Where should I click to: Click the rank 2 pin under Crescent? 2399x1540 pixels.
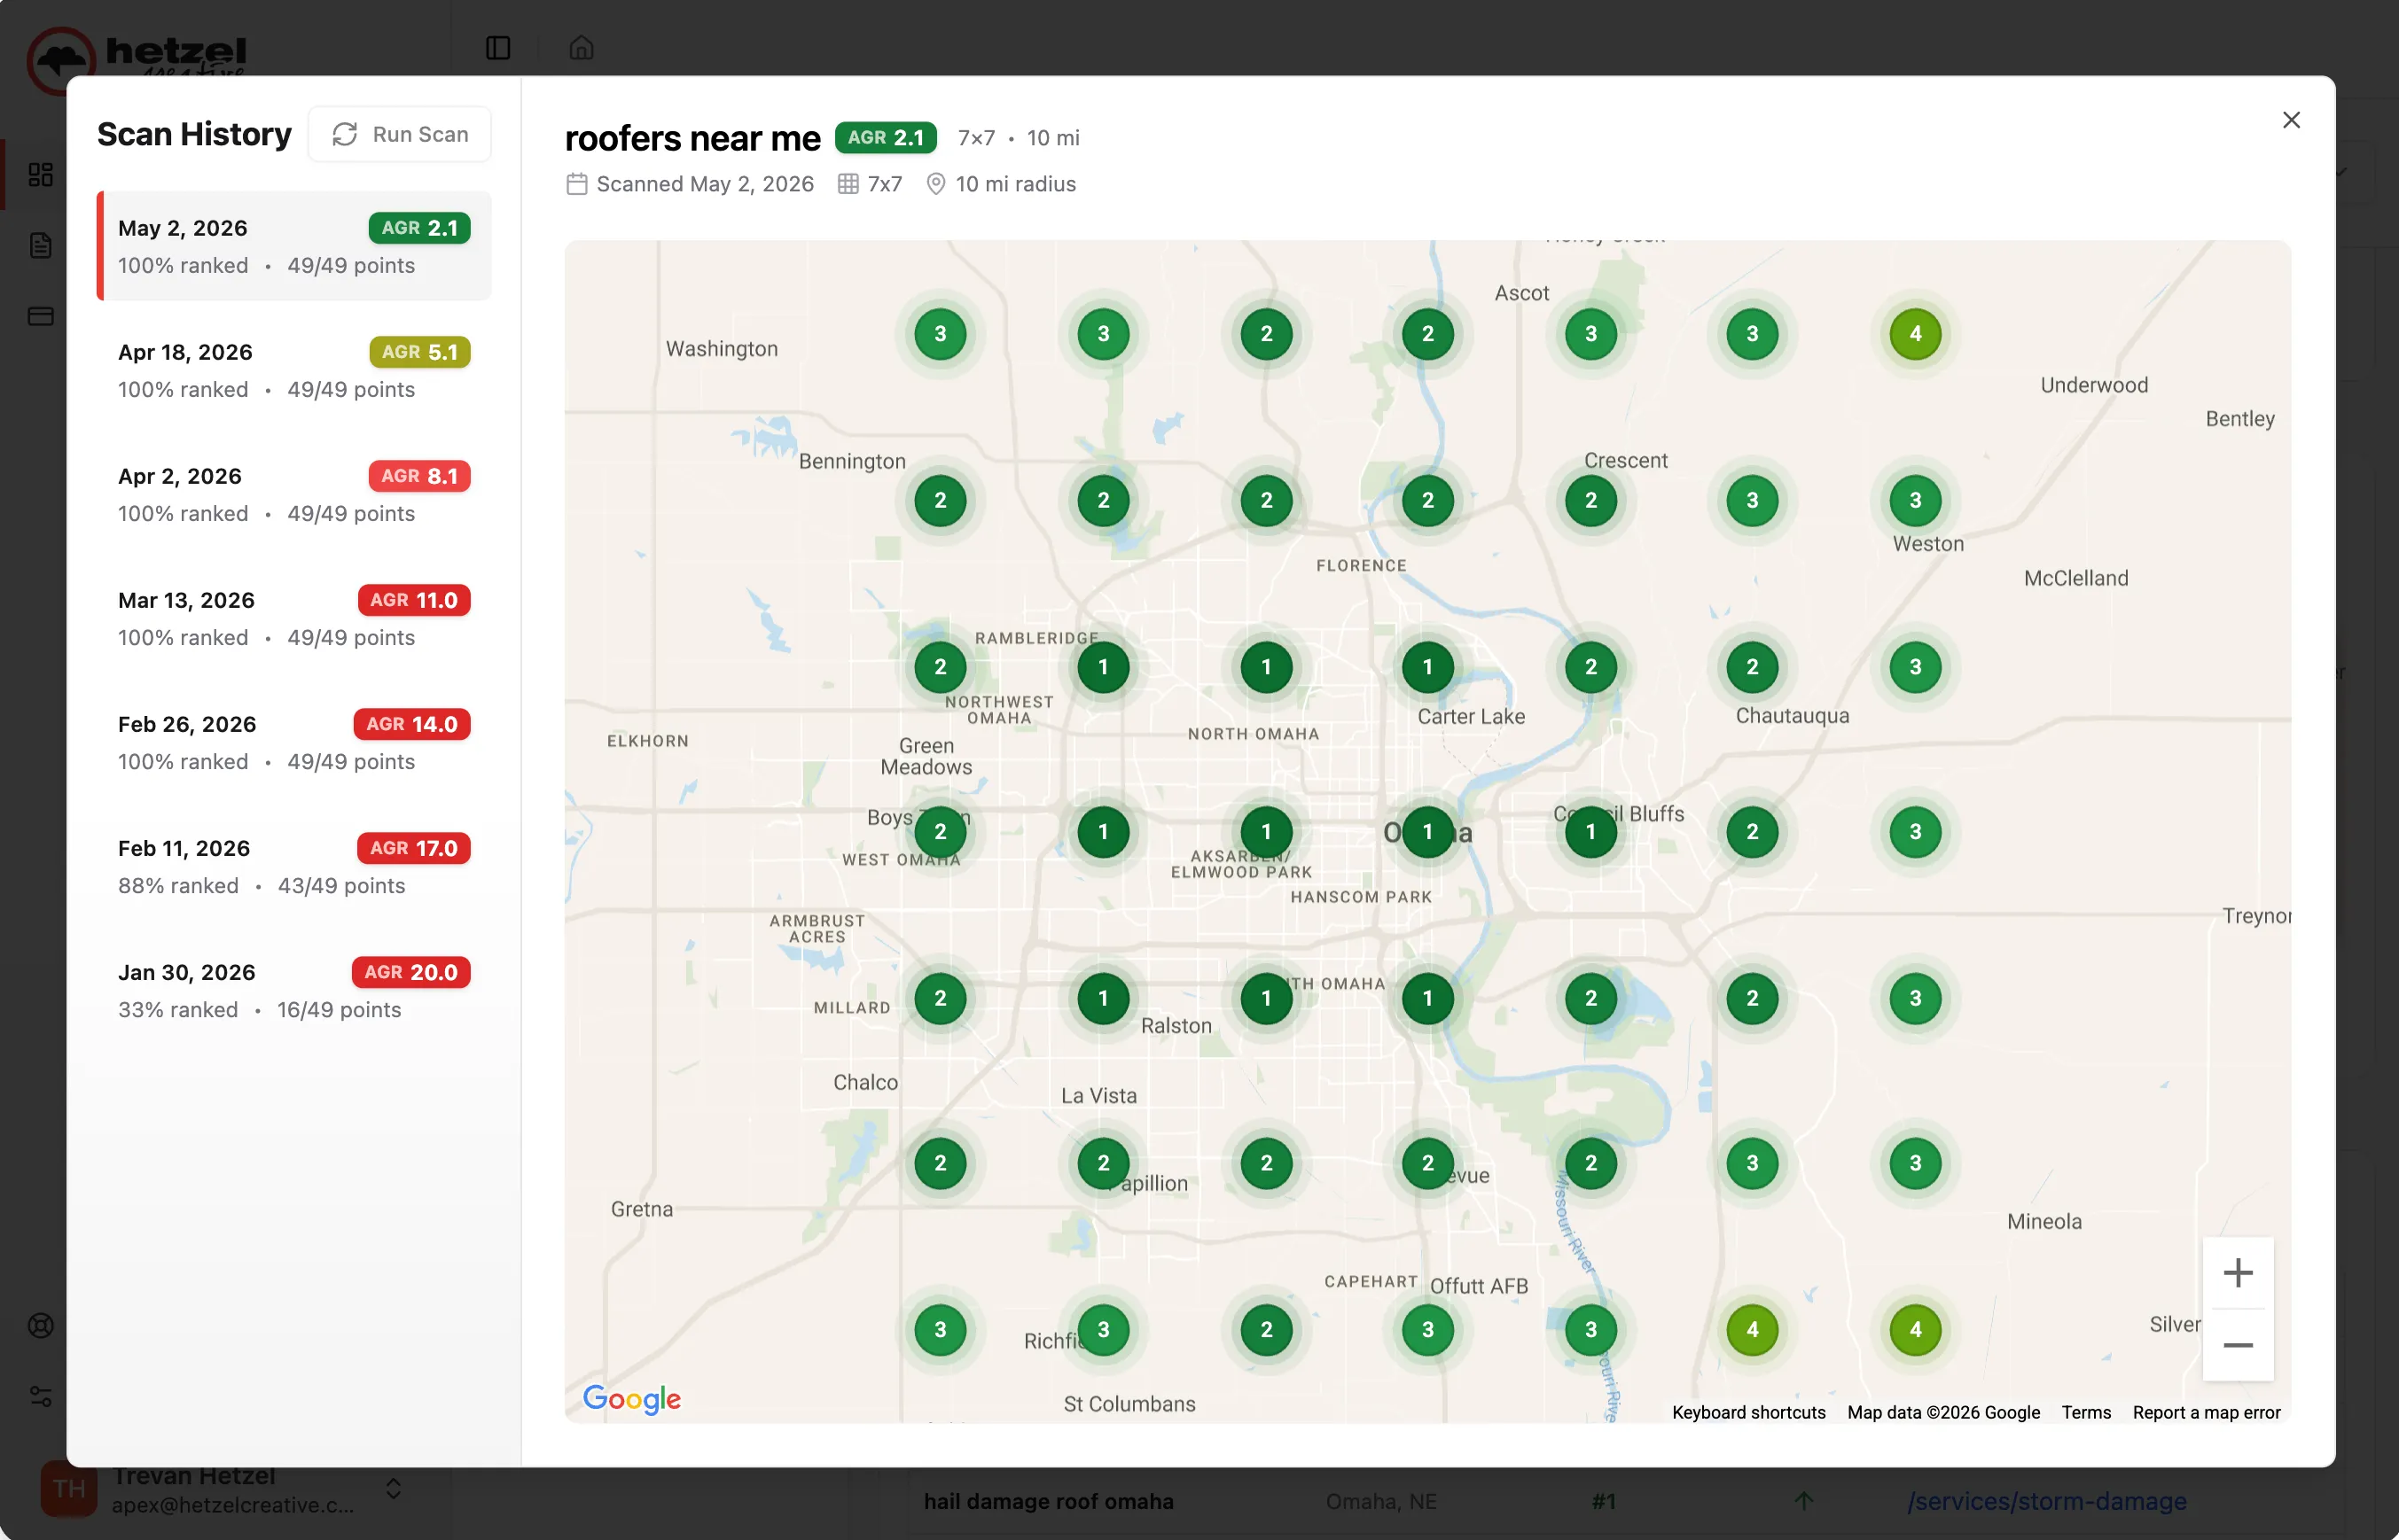point(1590,501)
